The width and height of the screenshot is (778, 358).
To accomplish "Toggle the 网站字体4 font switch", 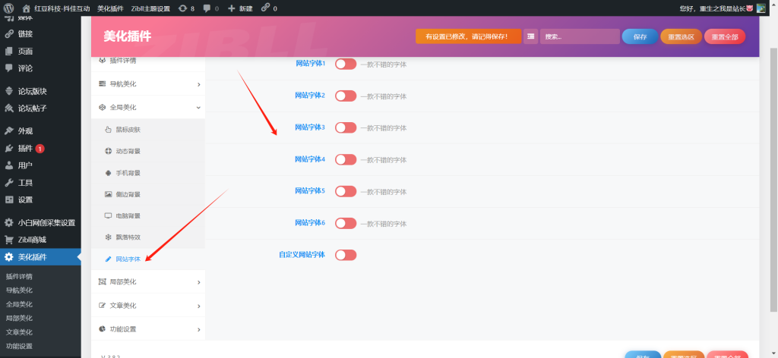I will [346, 159].
